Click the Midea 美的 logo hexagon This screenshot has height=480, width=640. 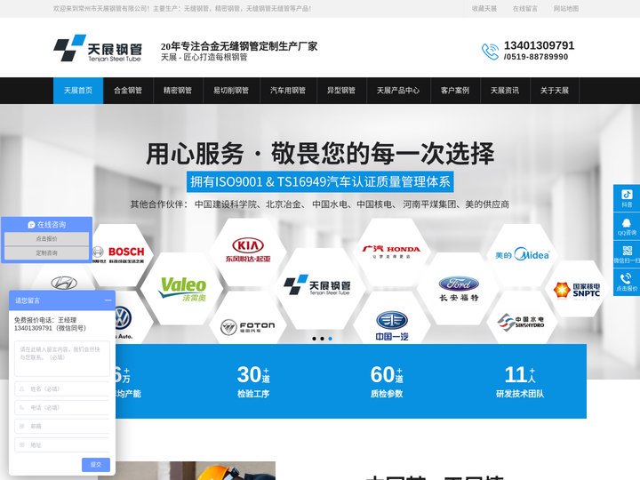pos(523,255)
